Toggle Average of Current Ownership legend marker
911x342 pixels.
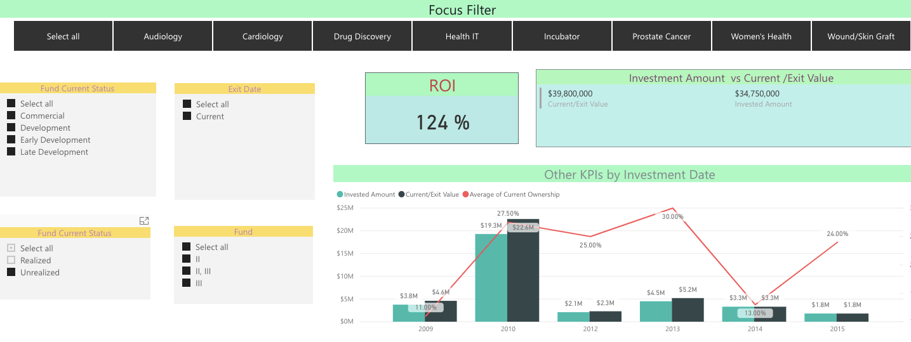tap(465, 195)
